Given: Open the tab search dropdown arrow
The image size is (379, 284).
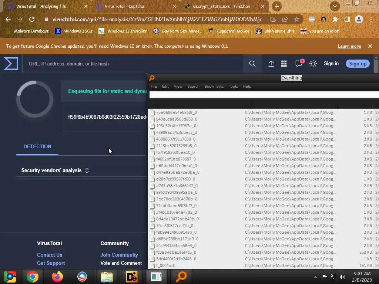Looking at the screenshot, I should click(335, 7).
